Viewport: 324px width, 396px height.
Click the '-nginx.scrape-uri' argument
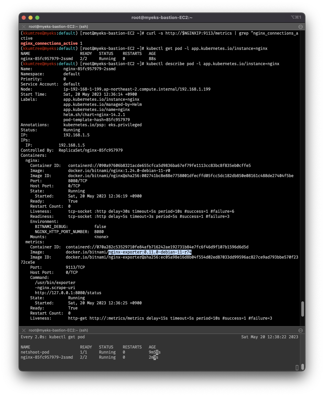55,288
